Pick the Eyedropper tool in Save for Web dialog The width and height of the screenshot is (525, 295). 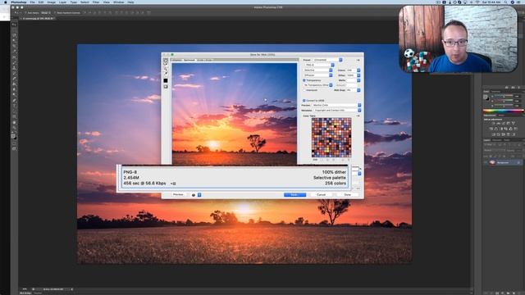(x=166, y=74)
